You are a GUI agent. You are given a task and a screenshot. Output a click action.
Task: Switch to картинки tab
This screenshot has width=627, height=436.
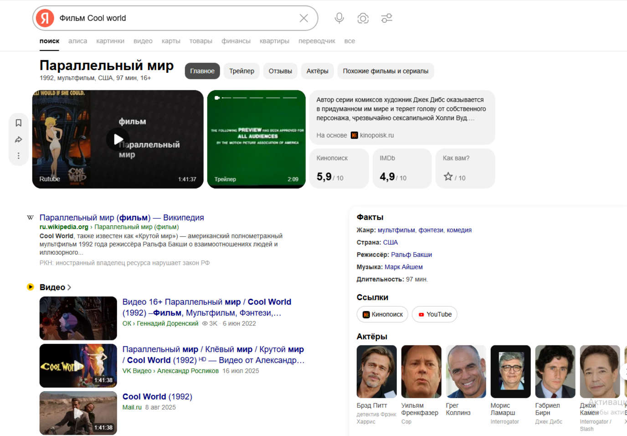click(110, 41)
